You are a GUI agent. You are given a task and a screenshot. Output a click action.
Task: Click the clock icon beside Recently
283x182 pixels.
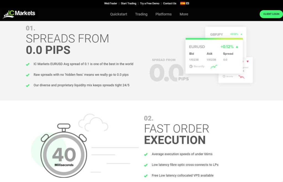point(191,67)
